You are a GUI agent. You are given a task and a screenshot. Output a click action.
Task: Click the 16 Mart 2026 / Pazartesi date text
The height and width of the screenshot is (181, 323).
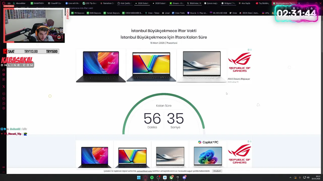[x=164, y=43]
